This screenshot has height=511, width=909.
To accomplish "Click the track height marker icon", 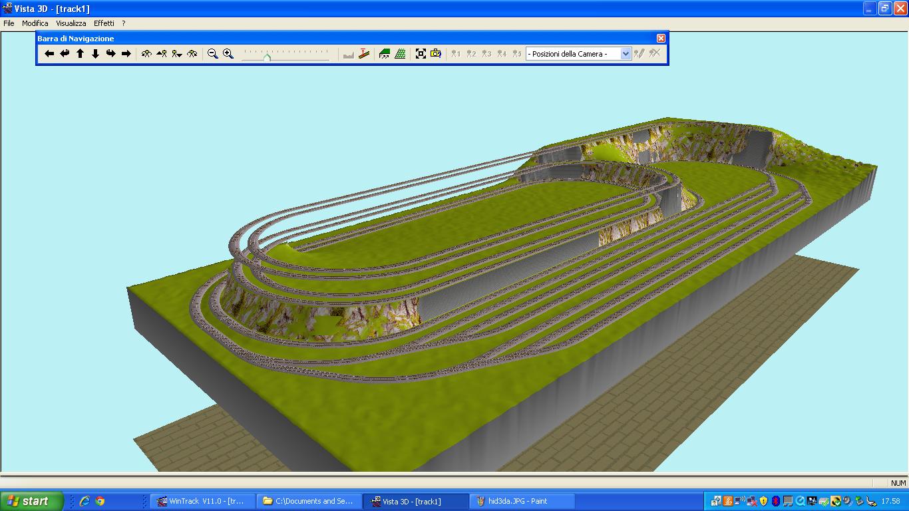I will (x=364, y=54).
